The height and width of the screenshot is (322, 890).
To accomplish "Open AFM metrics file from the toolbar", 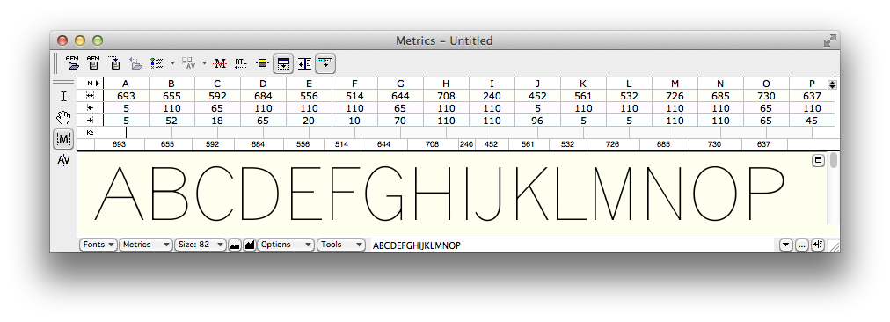I will coord(73,63).
